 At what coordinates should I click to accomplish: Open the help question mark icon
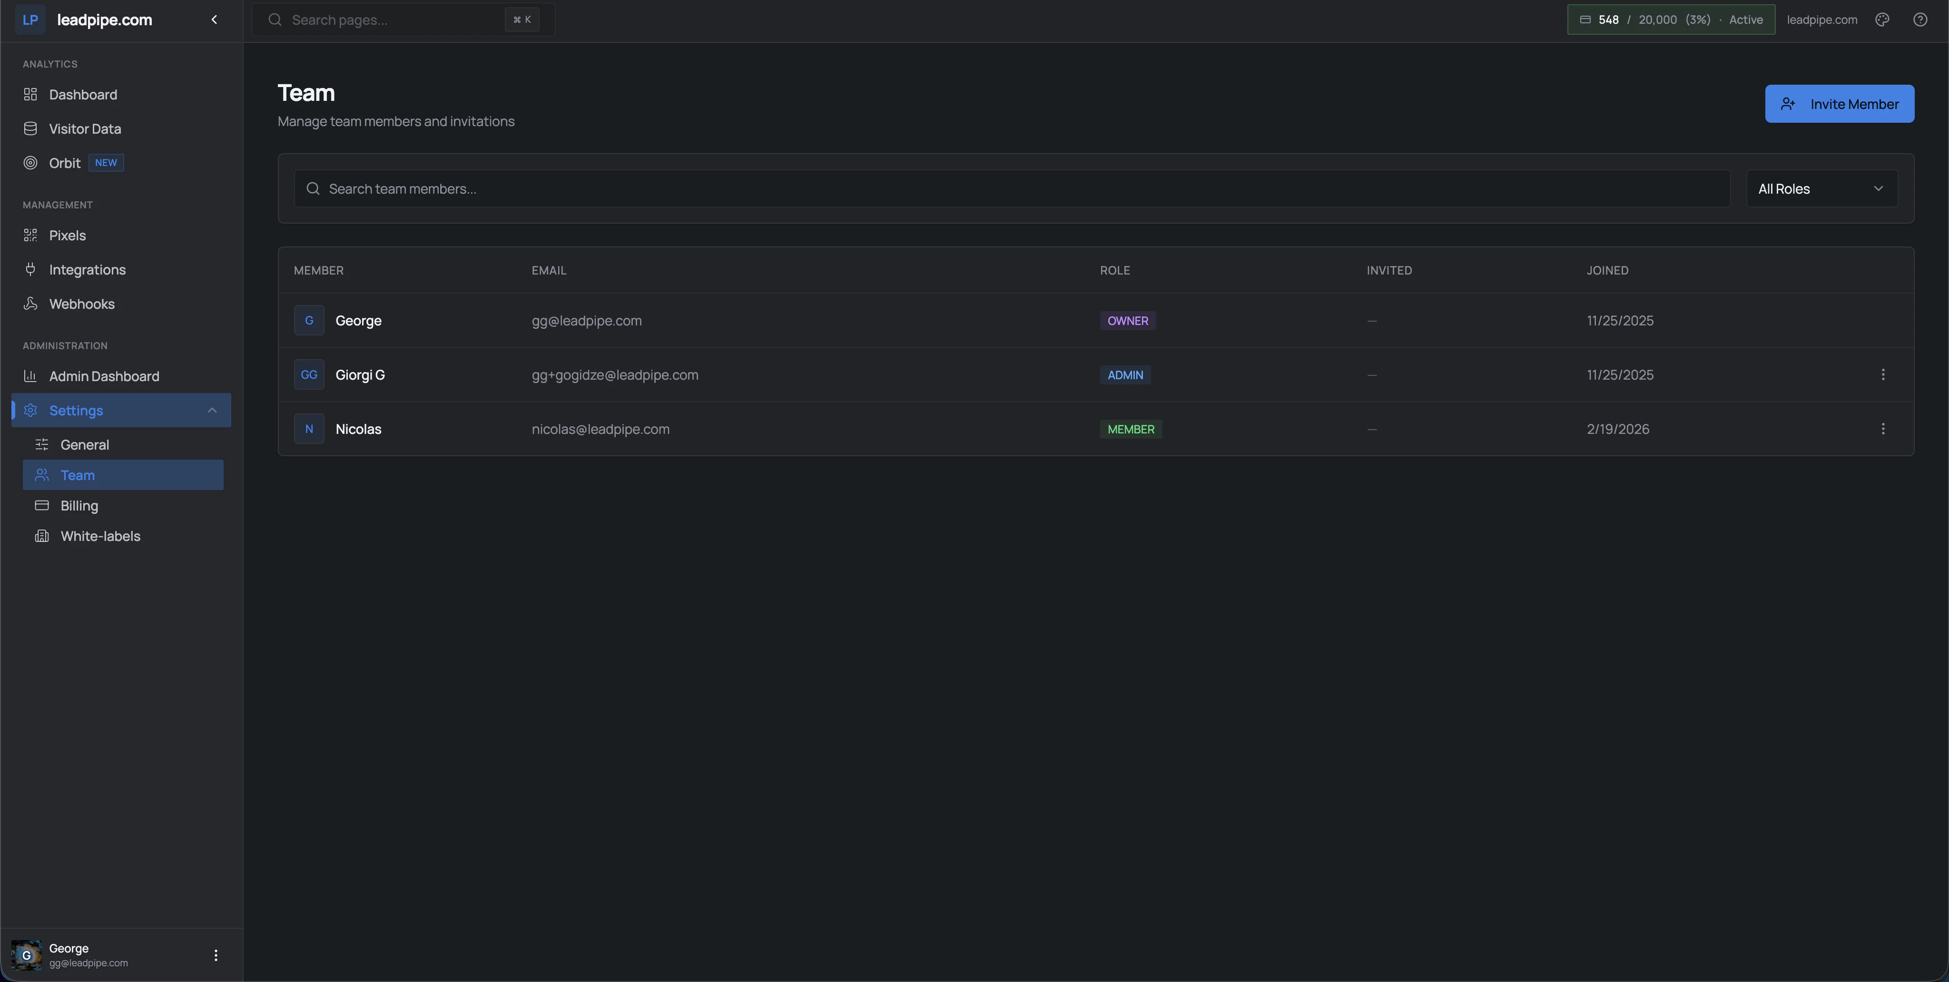(1920, 20)
